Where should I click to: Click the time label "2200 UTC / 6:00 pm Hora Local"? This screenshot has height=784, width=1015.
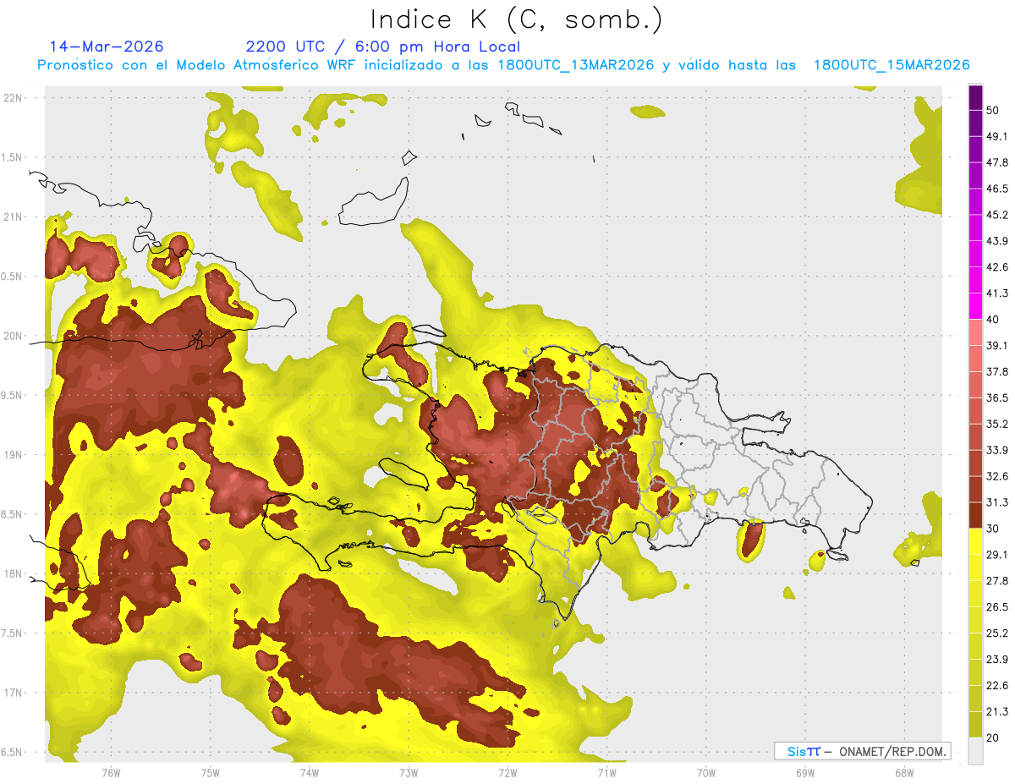(383, 47)
